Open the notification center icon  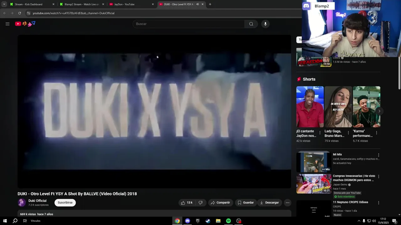(x=394, y=221)
